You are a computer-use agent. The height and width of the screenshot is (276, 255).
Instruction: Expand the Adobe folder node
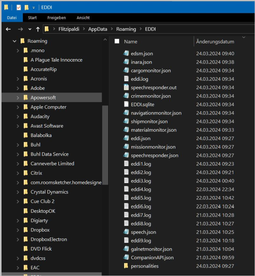[18, 88]
